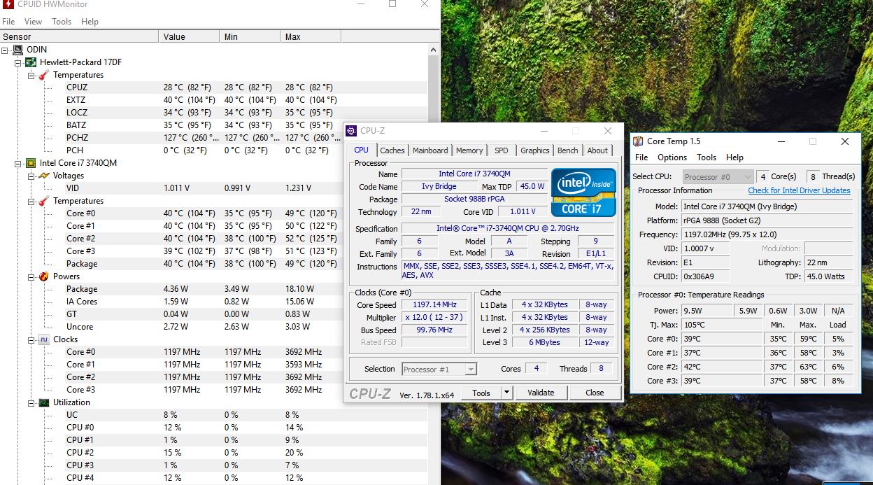
Task: Collapse the Intel Core i7 3740QM node
Action: [18, 163]
